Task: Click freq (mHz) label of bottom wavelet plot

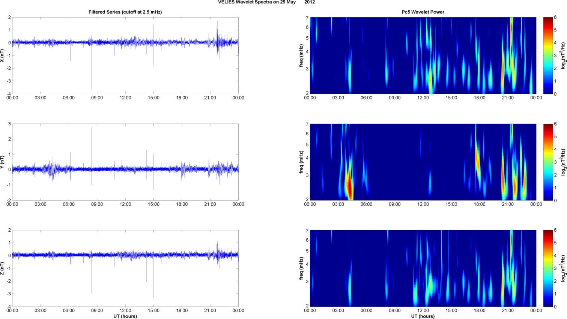Action: pyautogui.click(x=301, y=268)
